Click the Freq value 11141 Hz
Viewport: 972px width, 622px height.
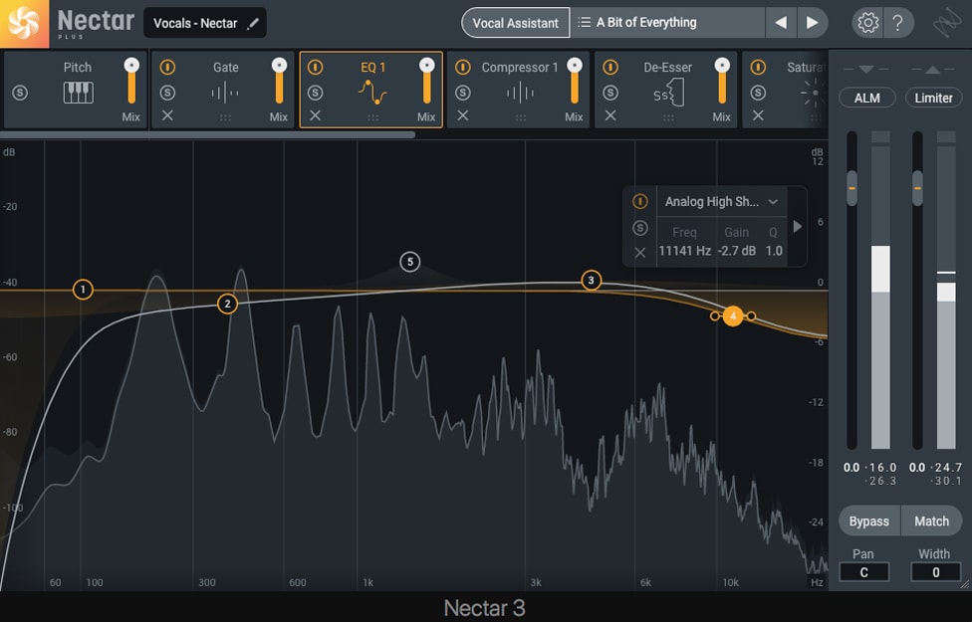(684, 251)
